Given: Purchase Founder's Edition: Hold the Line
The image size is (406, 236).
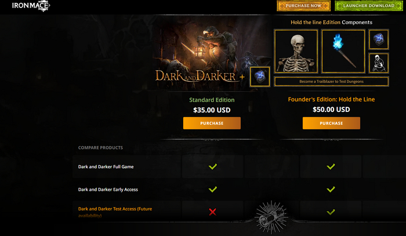Looking at the screenshot, I should [331, 123].
